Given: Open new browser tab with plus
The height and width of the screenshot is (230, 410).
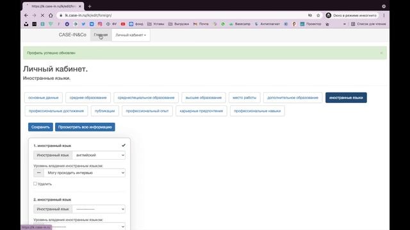Looking at the screenshot, I should click(90, 6).
